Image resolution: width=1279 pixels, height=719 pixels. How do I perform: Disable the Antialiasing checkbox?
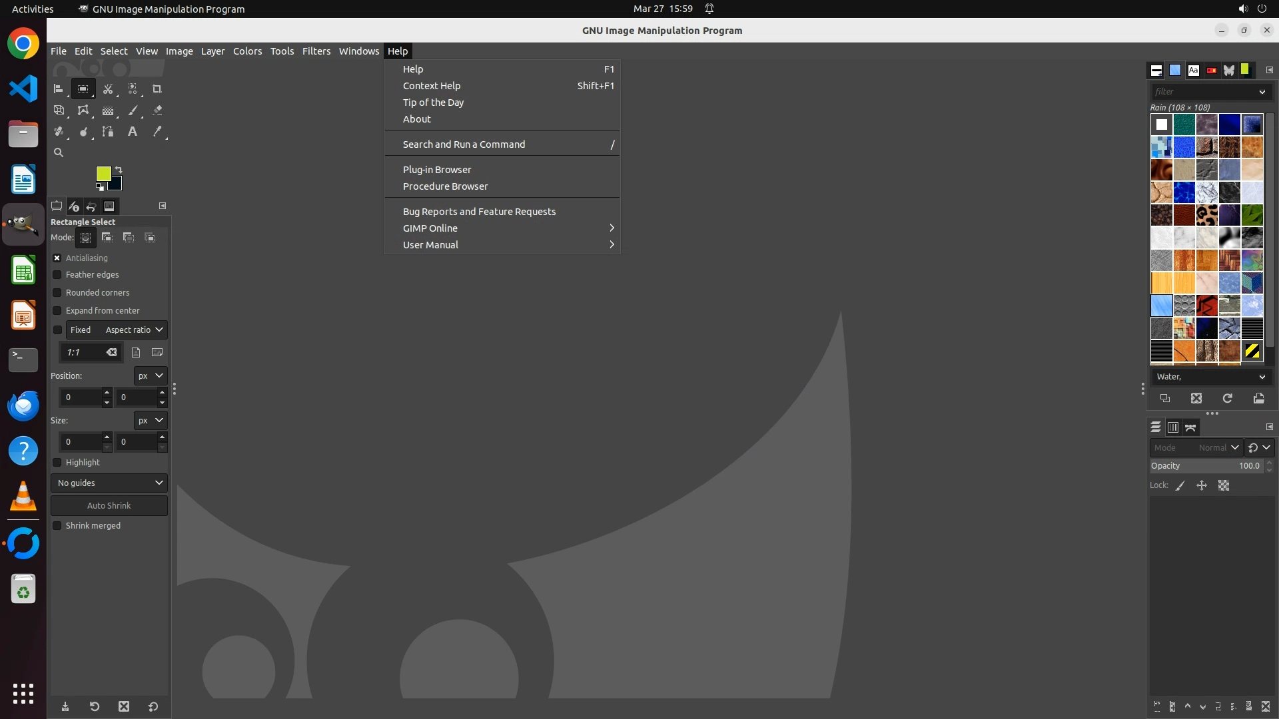(x=57, y=258)
